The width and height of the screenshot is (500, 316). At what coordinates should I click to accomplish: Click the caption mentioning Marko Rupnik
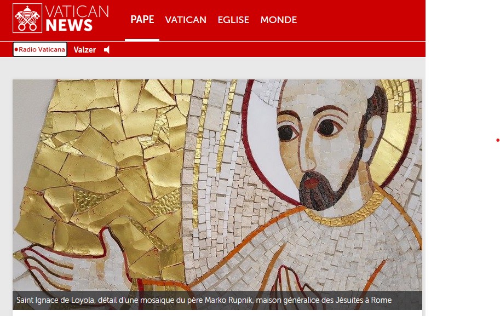pos(204,300)
